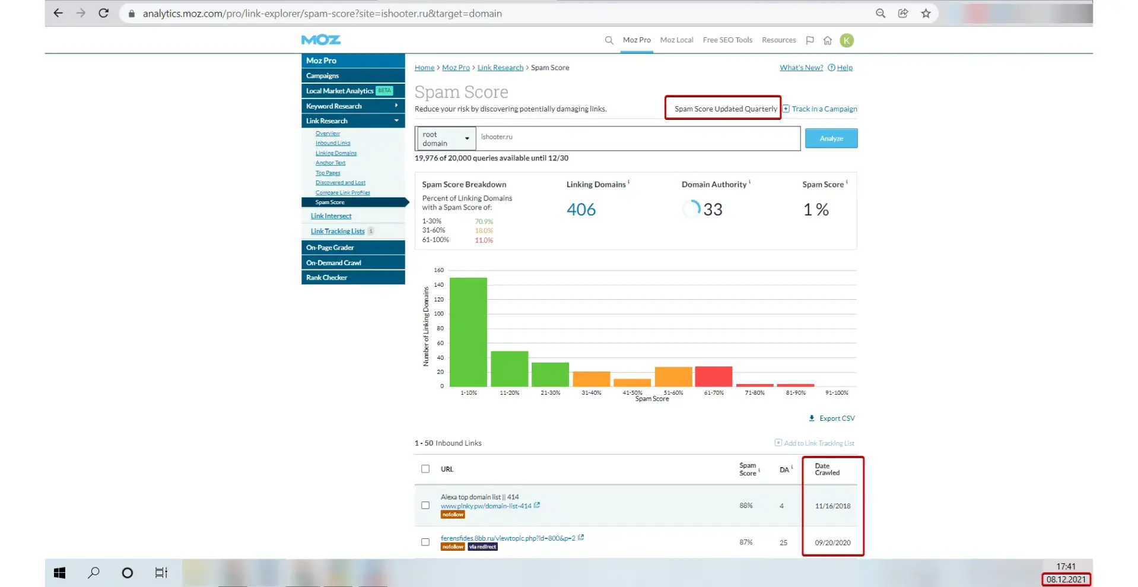This screenshot has height=587, width=1138.
Task: Click info icon beside Spam Score metric
Action: coord(847,182)
